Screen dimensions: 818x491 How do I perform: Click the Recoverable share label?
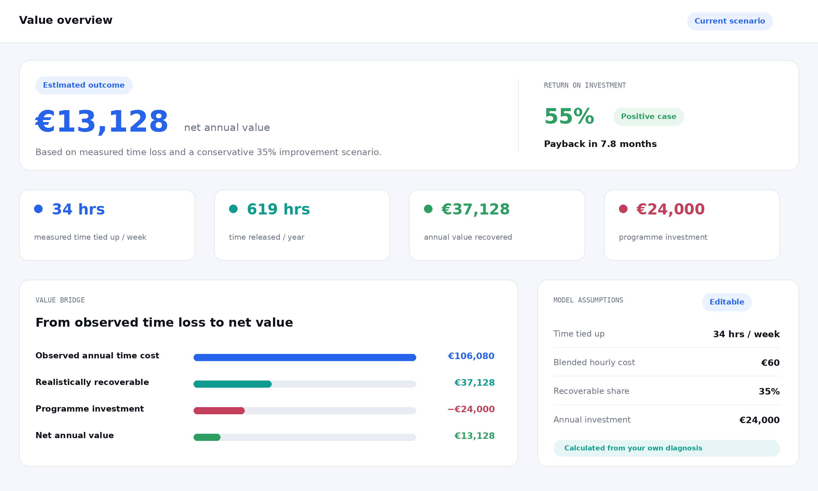click(591, 391)
